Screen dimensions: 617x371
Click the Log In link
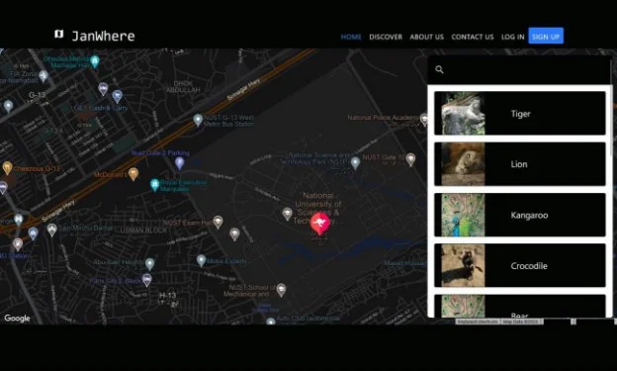click(x=513, y=37)
